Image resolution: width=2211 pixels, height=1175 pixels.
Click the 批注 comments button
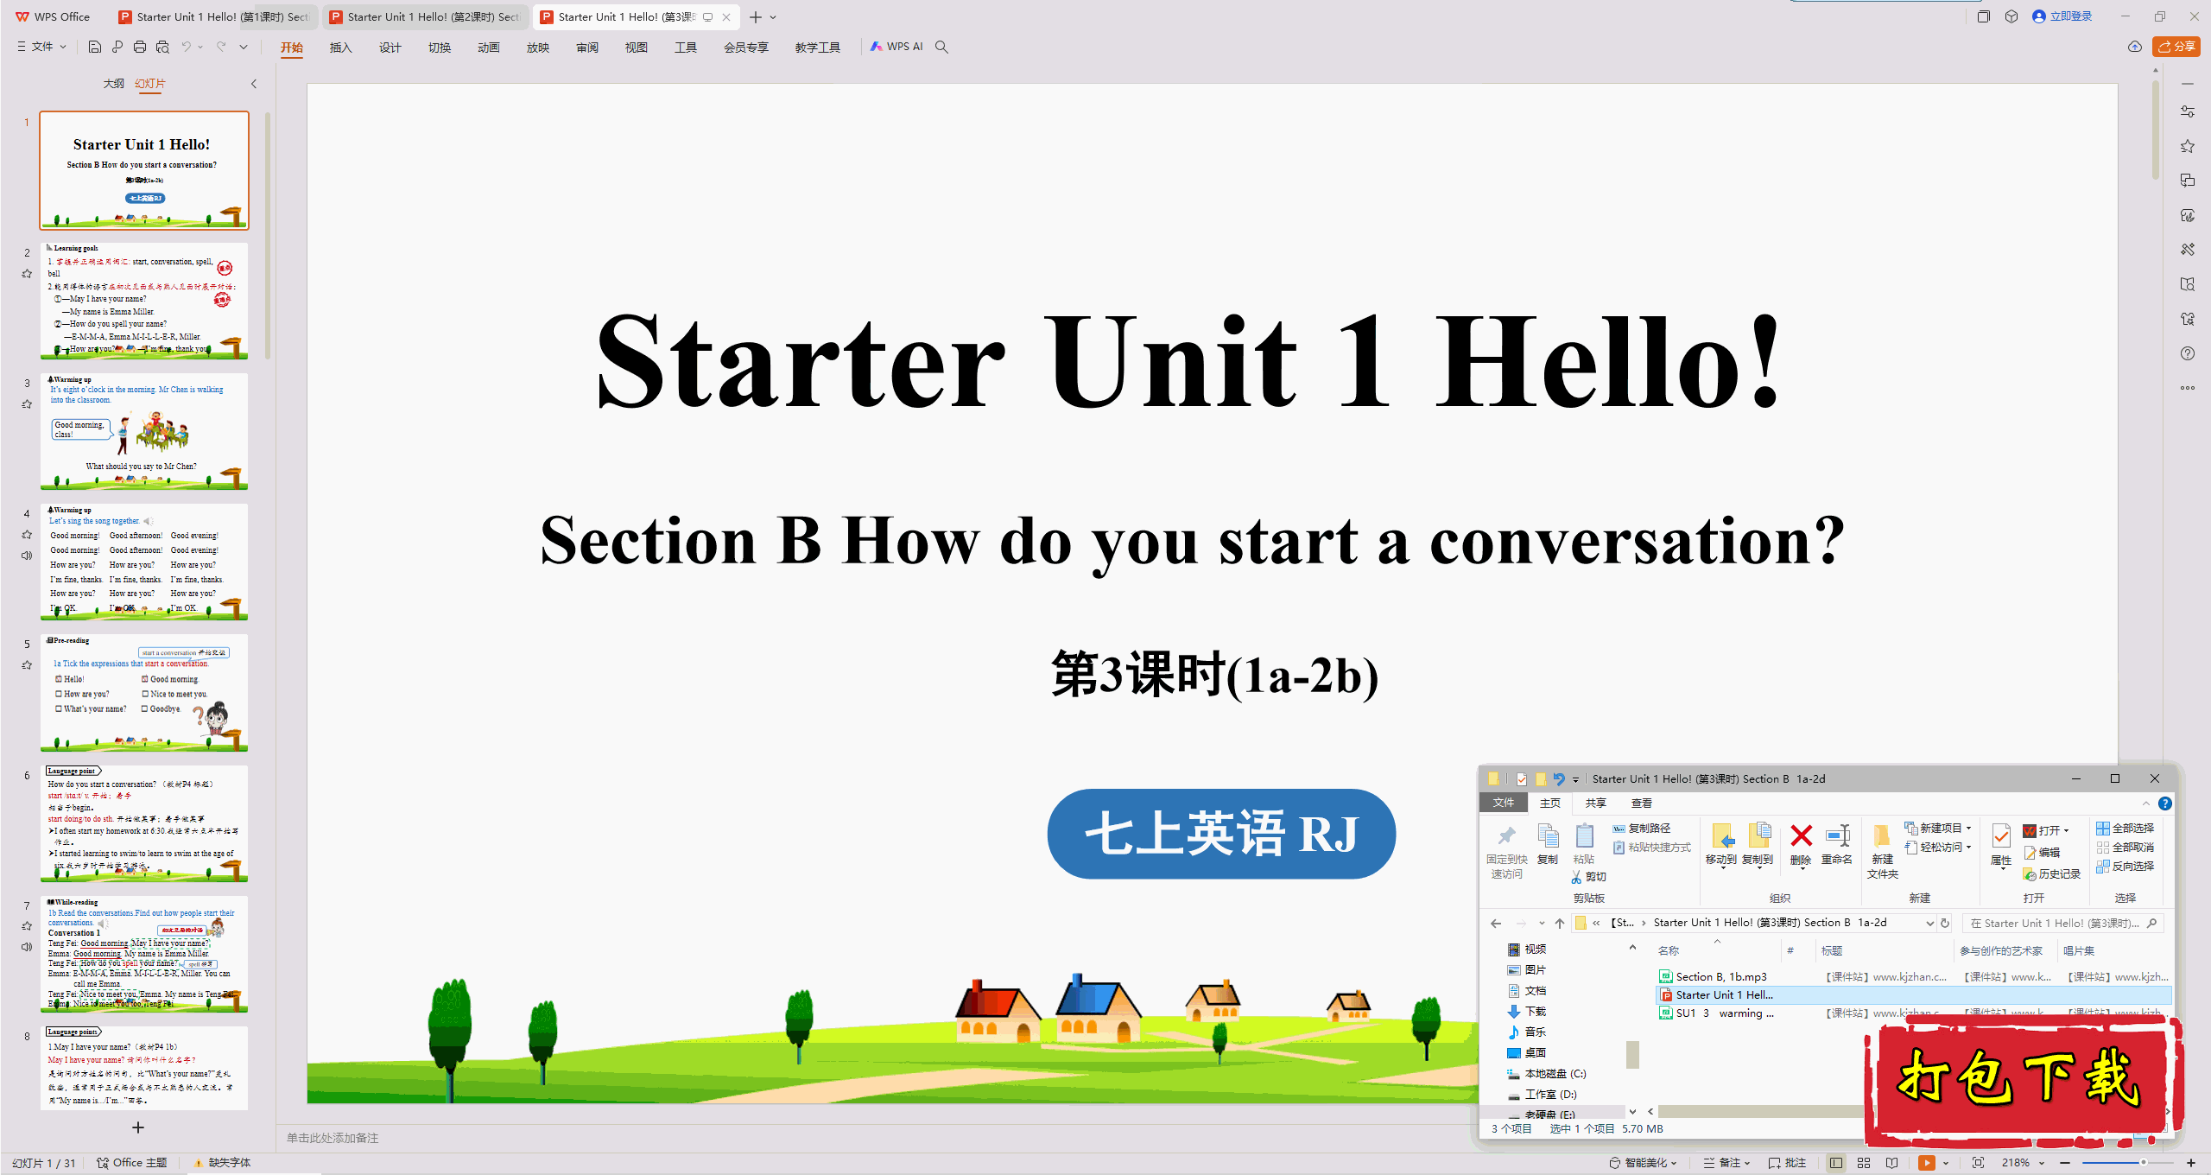1787,1163
